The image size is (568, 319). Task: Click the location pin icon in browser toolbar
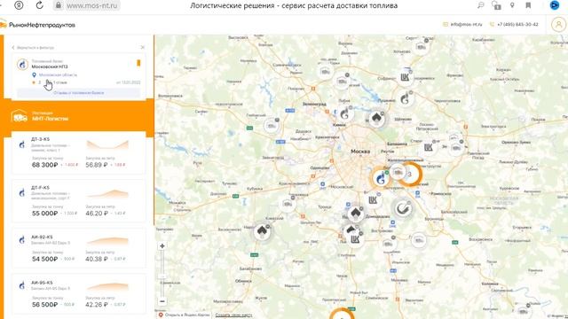tap(512, 5)
